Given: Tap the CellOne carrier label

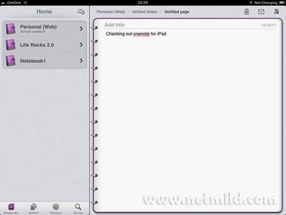Looking at the screenshot, I should (14, 3).
